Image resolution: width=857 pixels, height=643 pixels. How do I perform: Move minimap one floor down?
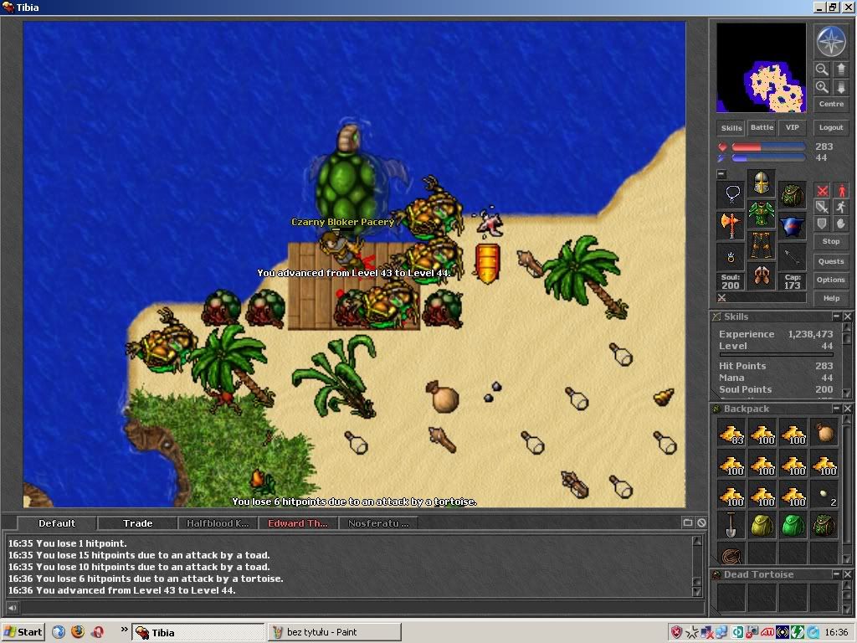coord(840,87)
